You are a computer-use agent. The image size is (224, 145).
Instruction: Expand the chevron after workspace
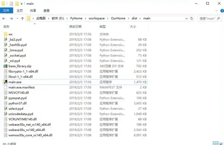(x=108, y=18)
